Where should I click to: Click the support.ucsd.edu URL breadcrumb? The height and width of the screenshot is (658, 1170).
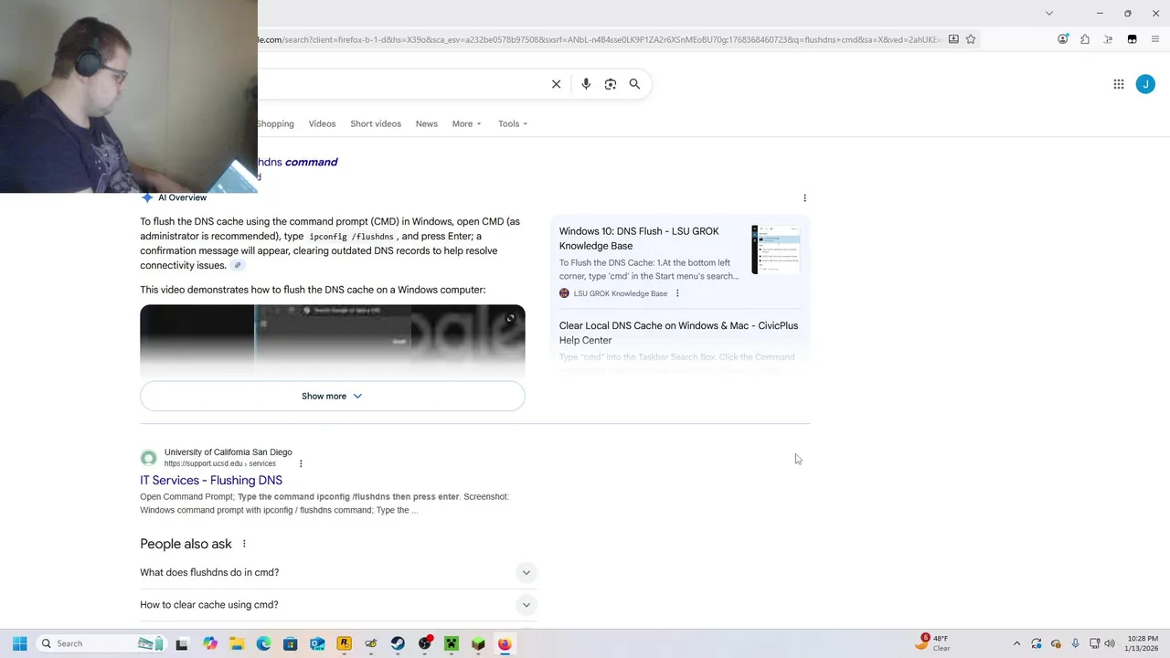pyautogui.click(x=219, y=463)
